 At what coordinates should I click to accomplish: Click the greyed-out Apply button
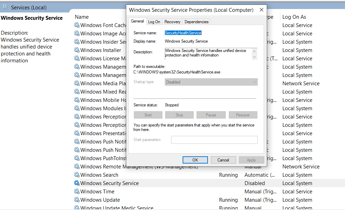[x=251, y=160]
